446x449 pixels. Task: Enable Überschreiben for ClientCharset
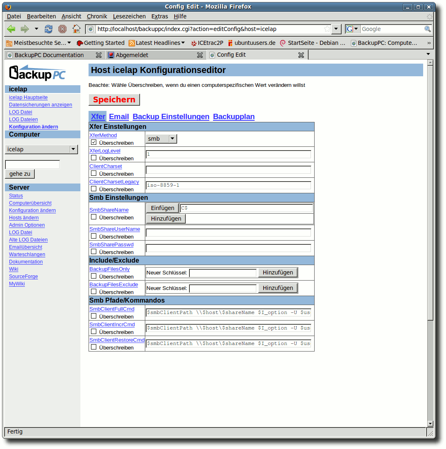94,173
